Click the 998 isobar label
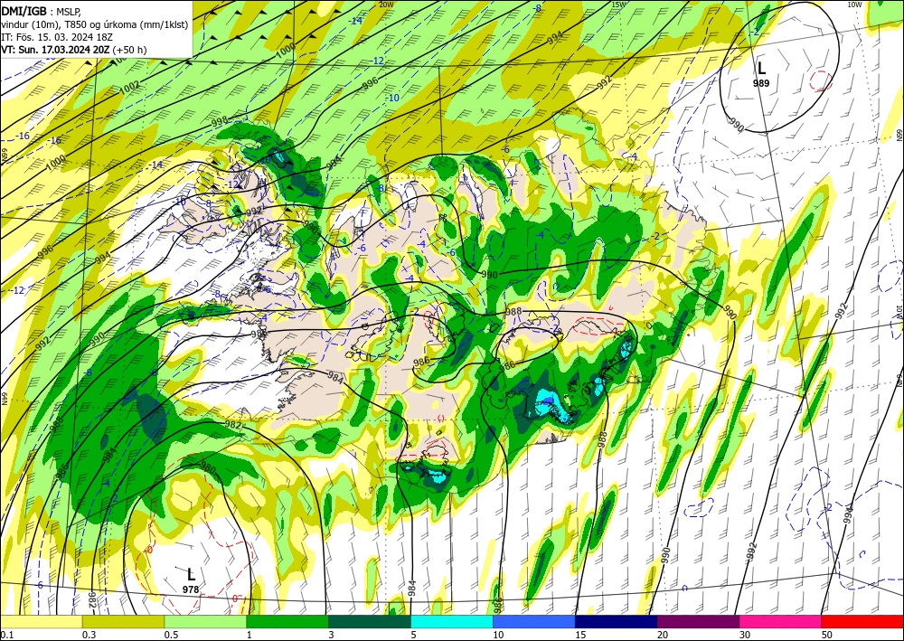Viewport: 904px width, 641px height. pos(220,120)
